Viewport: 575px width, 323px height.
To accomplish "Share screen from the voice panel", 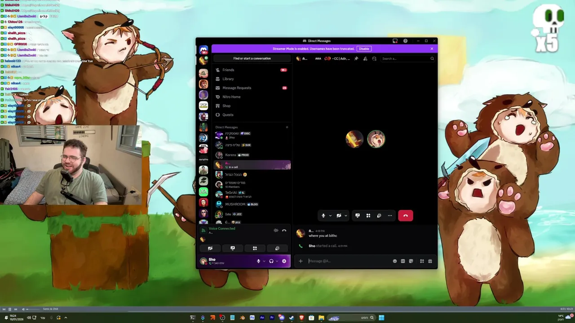I will (233, 248).
